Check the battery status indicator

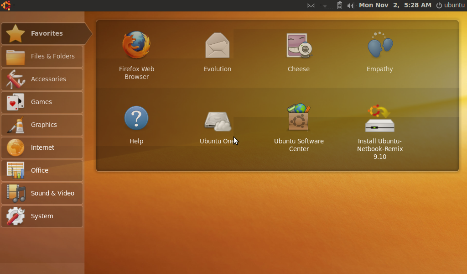[x=339, y=5]
